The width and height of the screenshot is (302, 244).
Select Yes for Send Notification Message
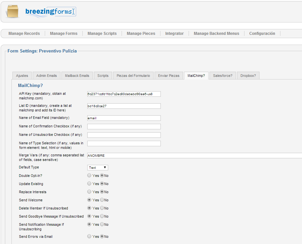pyautogui.click(x=89, y=224)
